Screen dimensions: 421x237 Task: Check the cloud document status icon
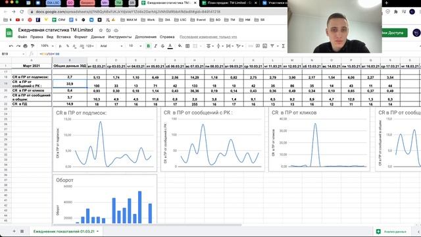click(116, 30)
